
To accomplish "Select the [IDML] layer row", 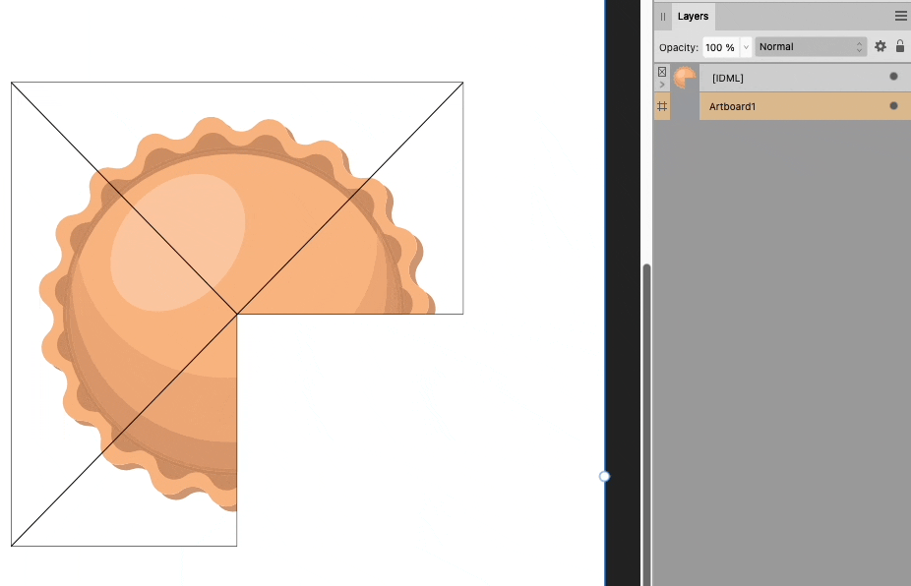I will 782,78.
